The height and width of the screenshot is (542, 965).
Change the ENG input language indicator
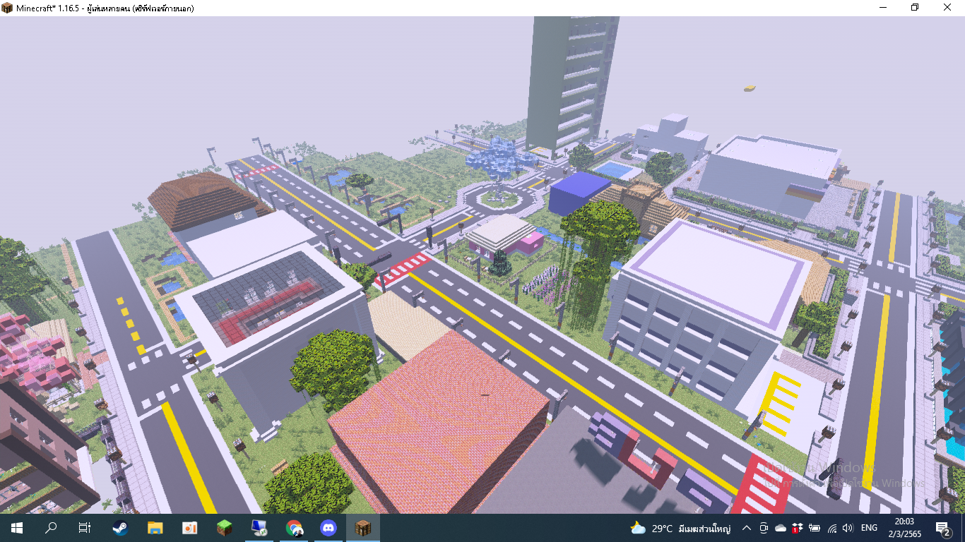tap(870, 528)
